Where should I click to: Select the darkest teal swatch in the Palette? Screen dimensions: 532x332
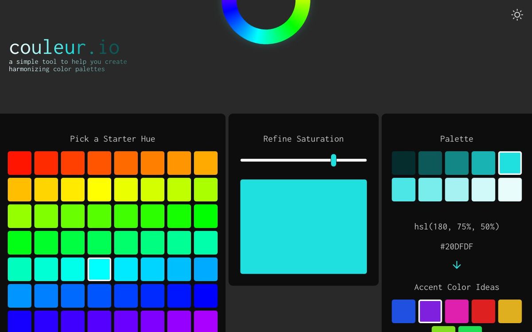[x=403, y=163]
